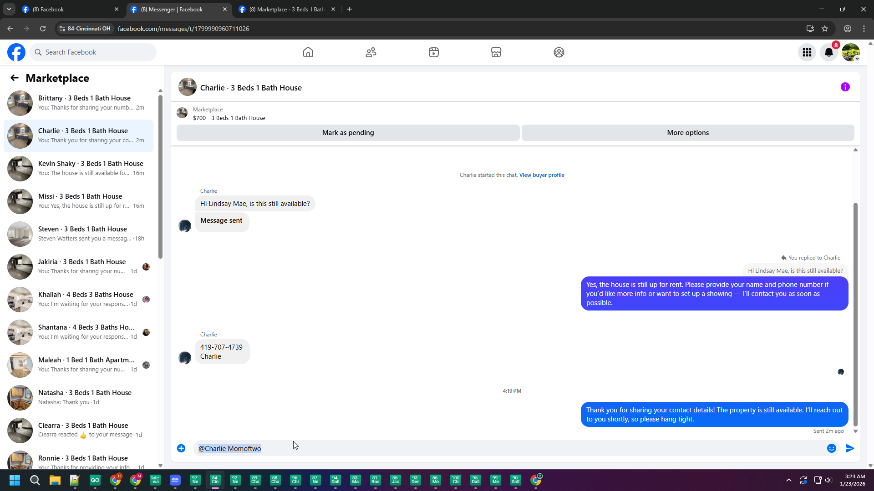Expand the More options menu
874x491 pixels.
click(x=688, y=133)
